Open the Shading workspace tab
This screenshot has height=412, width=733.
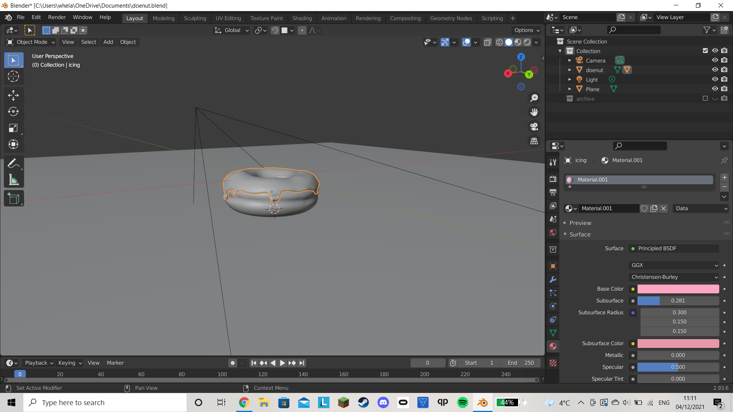pos(302,18)
